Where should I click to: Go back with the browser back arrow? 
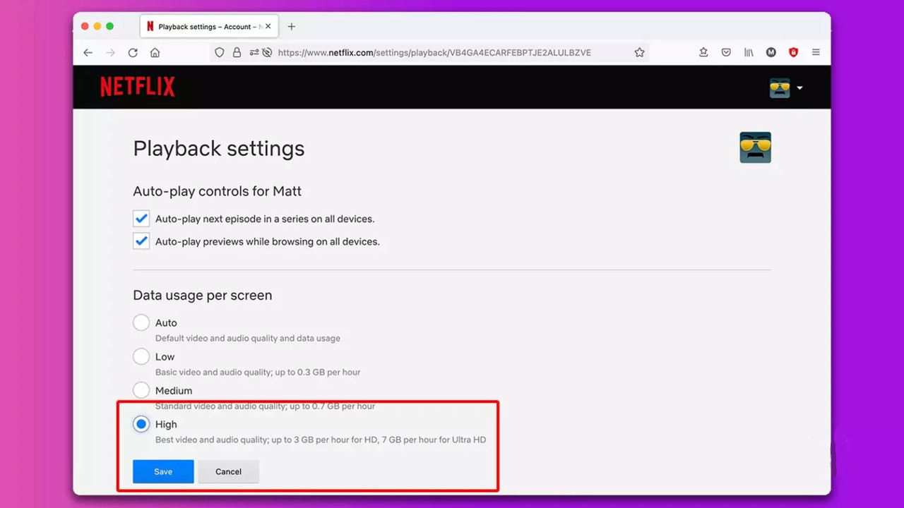tap(88, 52)
